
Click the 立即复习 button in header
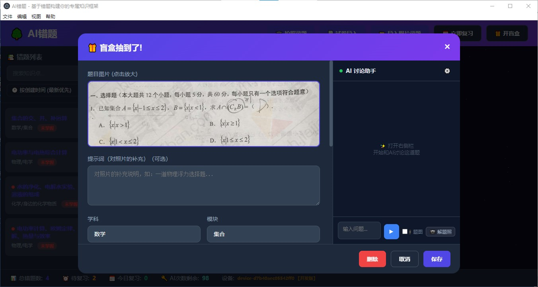click(457, 33)
